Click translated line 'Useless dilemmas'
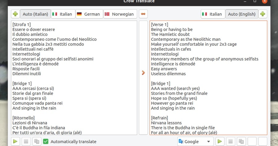278x146 pixels. click(168, 74)
